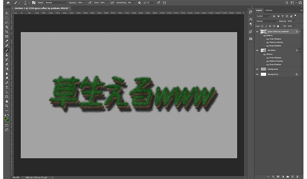Image resolution: width=307 pixels, height=179 pixels.
Task: Select the Dodge tool
Action: coord(7,78)
